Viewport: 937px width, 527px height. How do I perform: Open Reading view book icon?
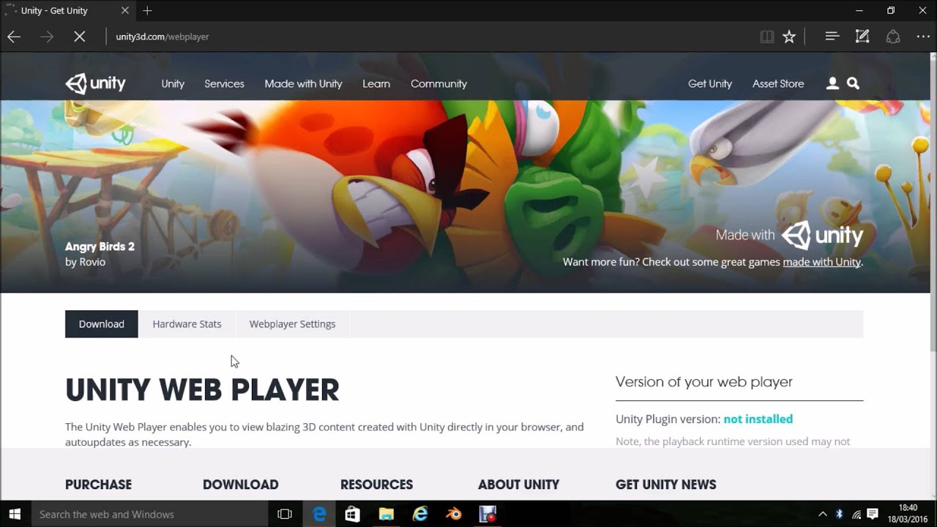pyautogui.click(x=767, y=37)
